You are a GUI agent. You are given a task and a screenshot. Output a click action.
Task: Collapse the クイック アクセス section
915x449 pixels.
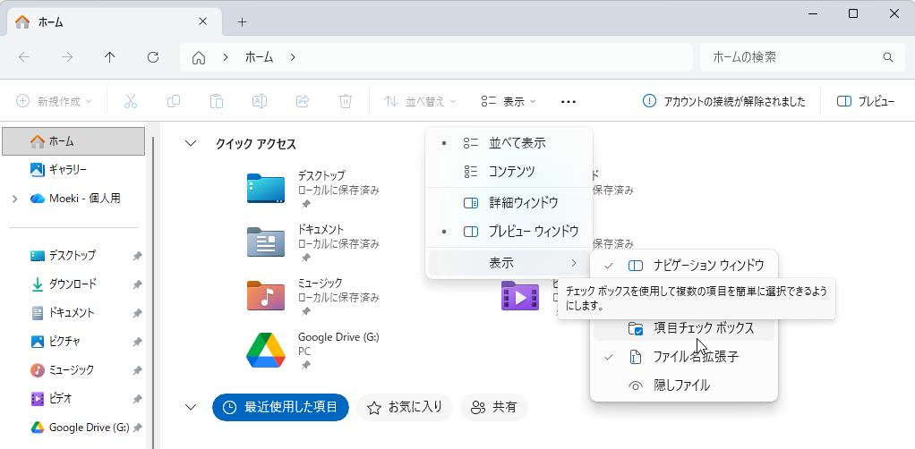pyautogui.click(x=190, y=144)
